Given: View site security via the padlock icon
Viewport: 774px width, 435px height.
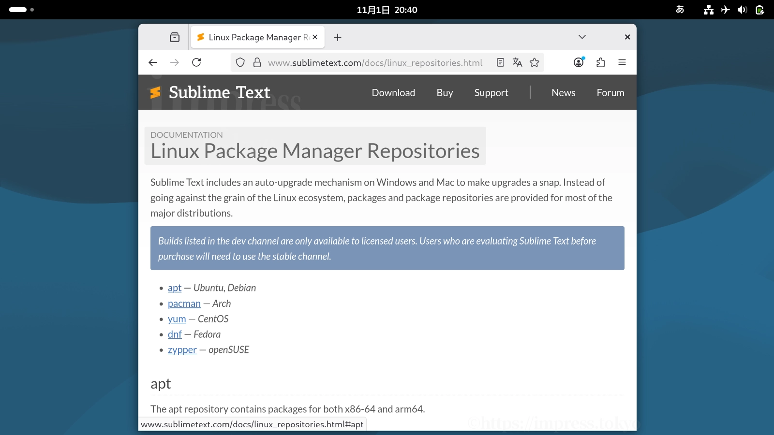Looking at the screenshot, I should click(x=257, y=62).
